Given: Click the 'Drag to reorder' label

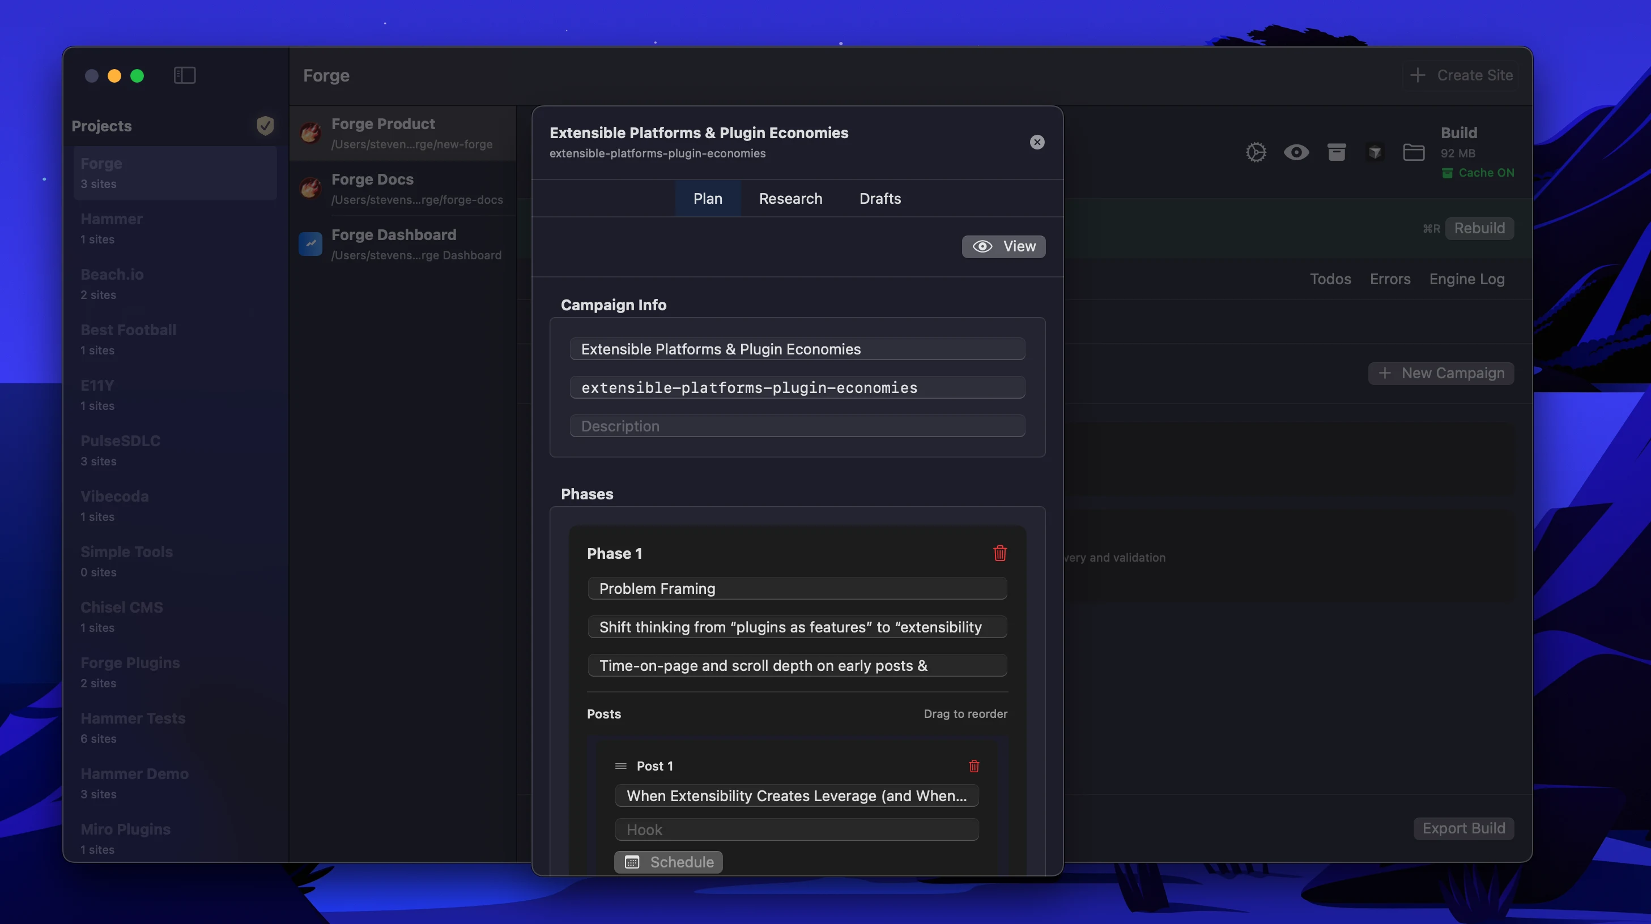Looking at the screenshot, I should (965, 713).
